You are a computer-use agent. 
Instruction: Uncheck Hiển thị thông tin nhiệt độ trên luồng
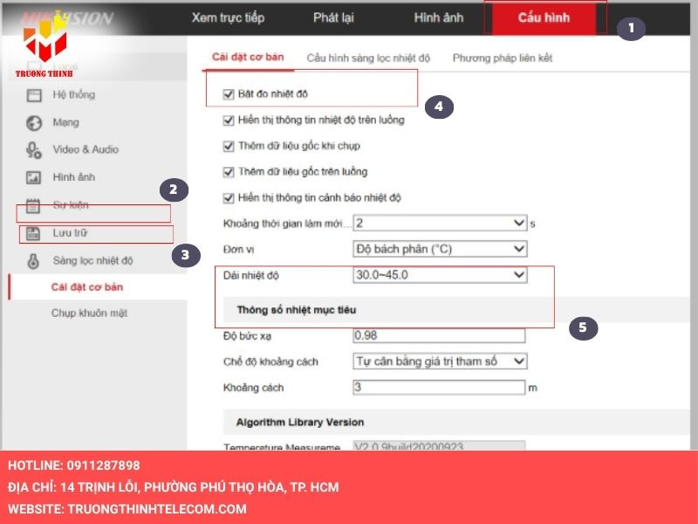[x=229, y=120]
